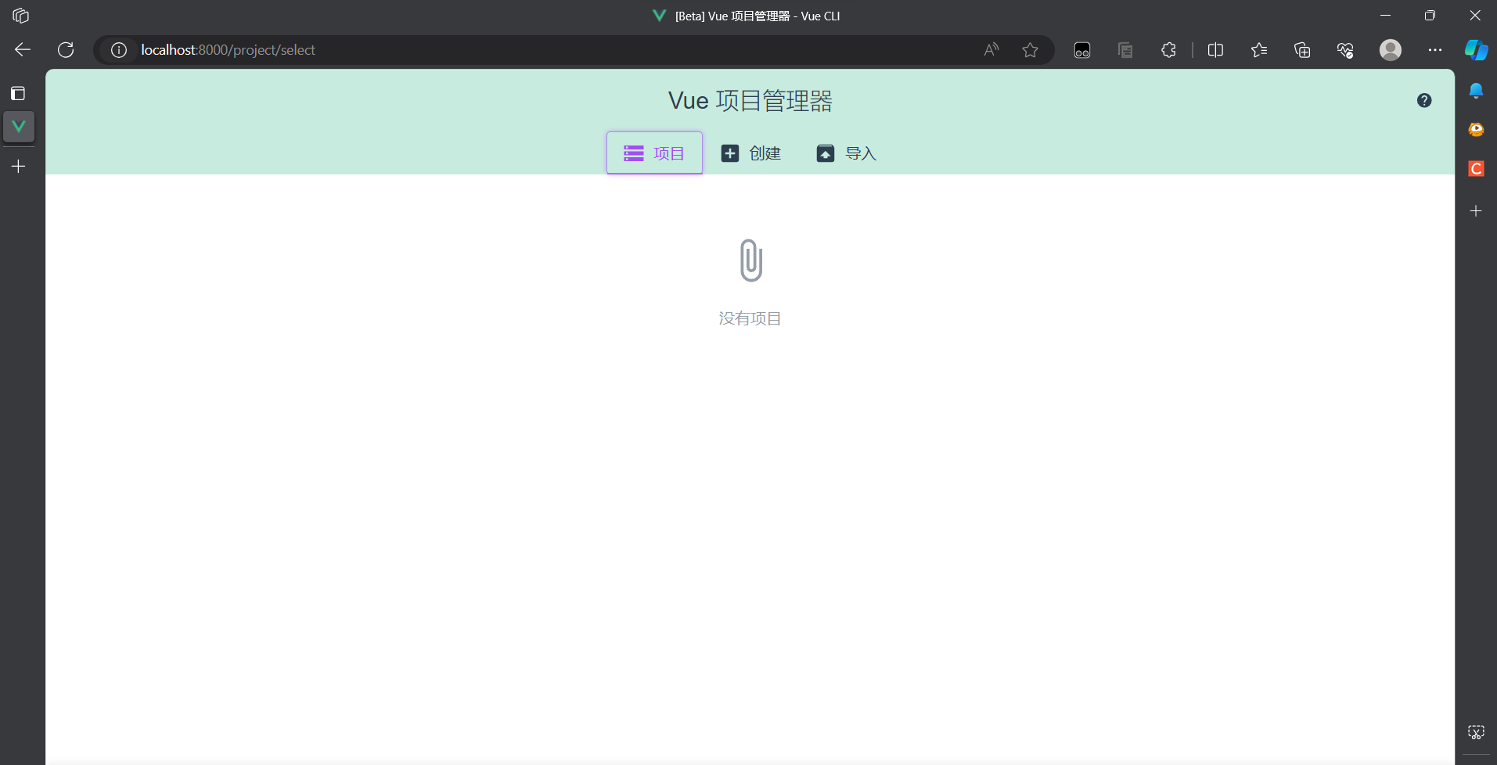Open the 项目 projects tab
1497x765 pixels.
(654, 153)
